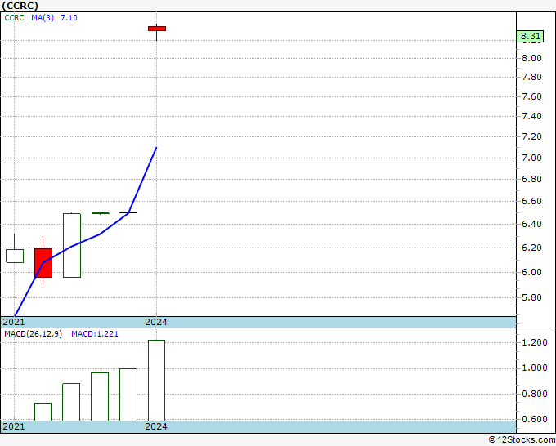Click the tall green candlestick reaching 6.50

point(72,245)
